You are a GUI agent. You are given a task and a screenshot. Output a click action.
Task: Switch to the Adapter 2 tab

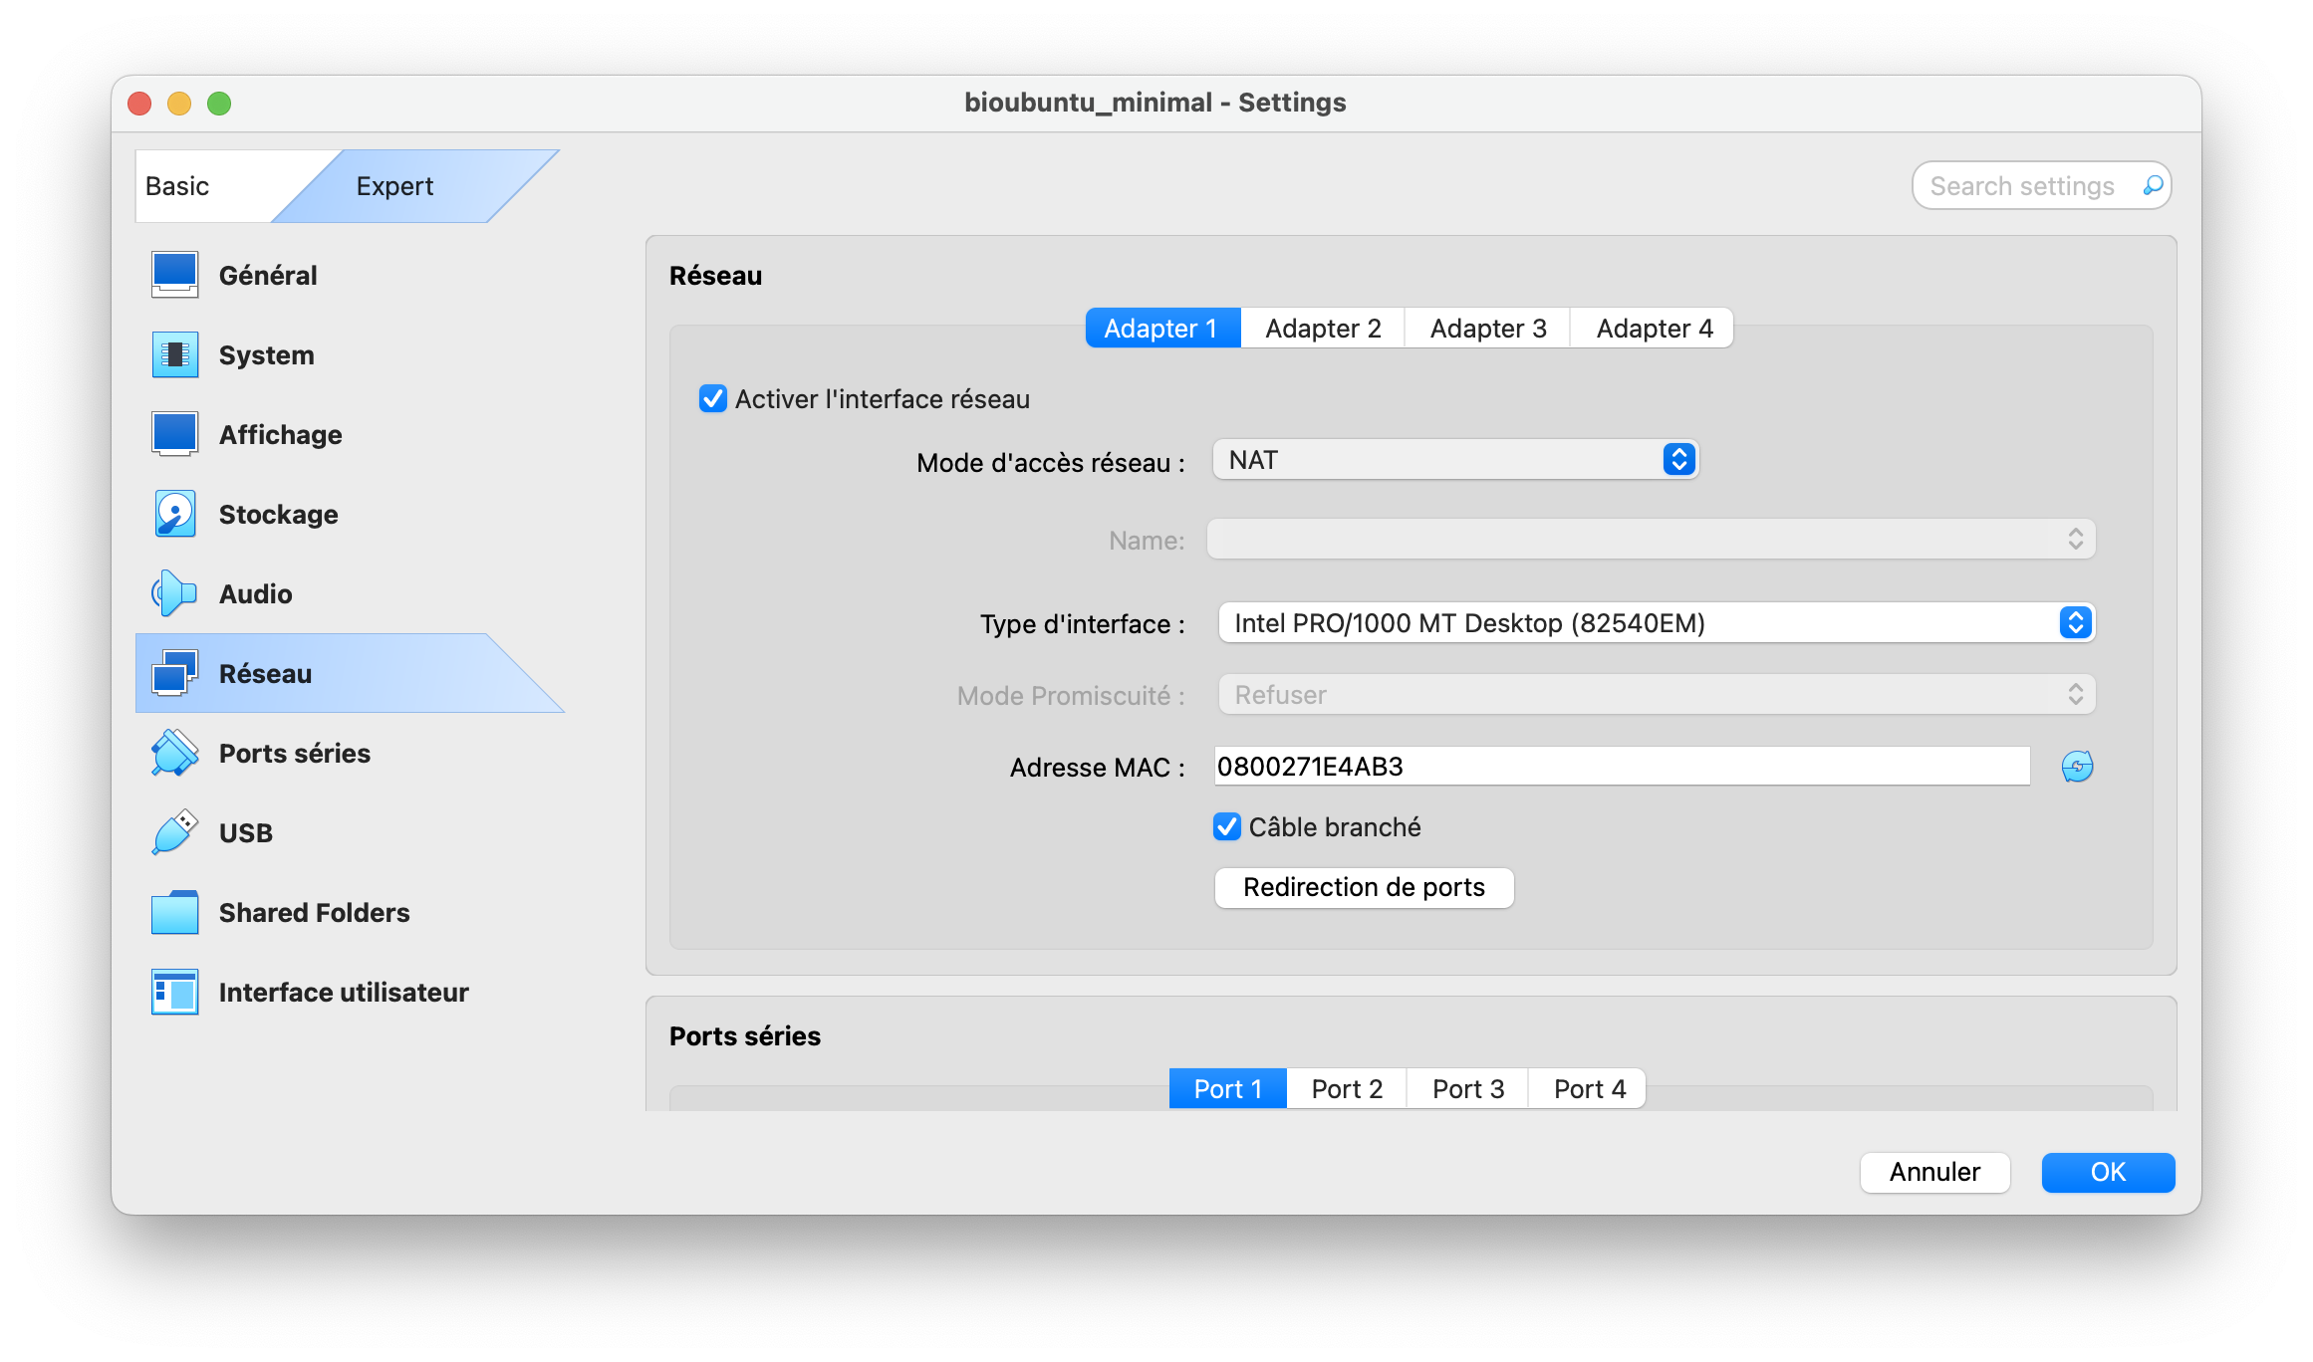1323,329
